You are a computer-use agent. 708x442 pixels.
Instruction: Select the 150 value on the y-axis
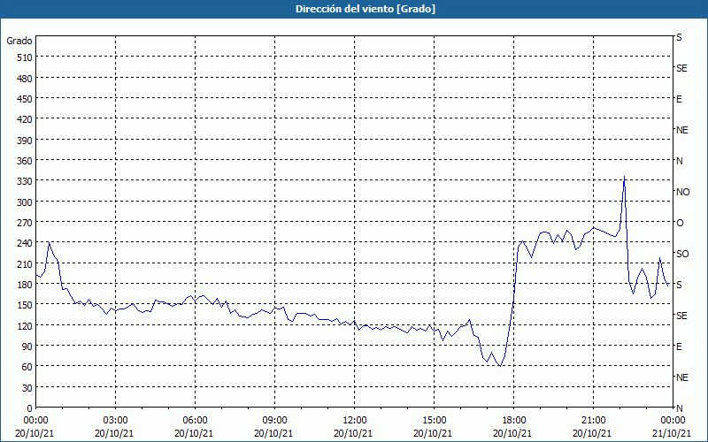(25, 305)
